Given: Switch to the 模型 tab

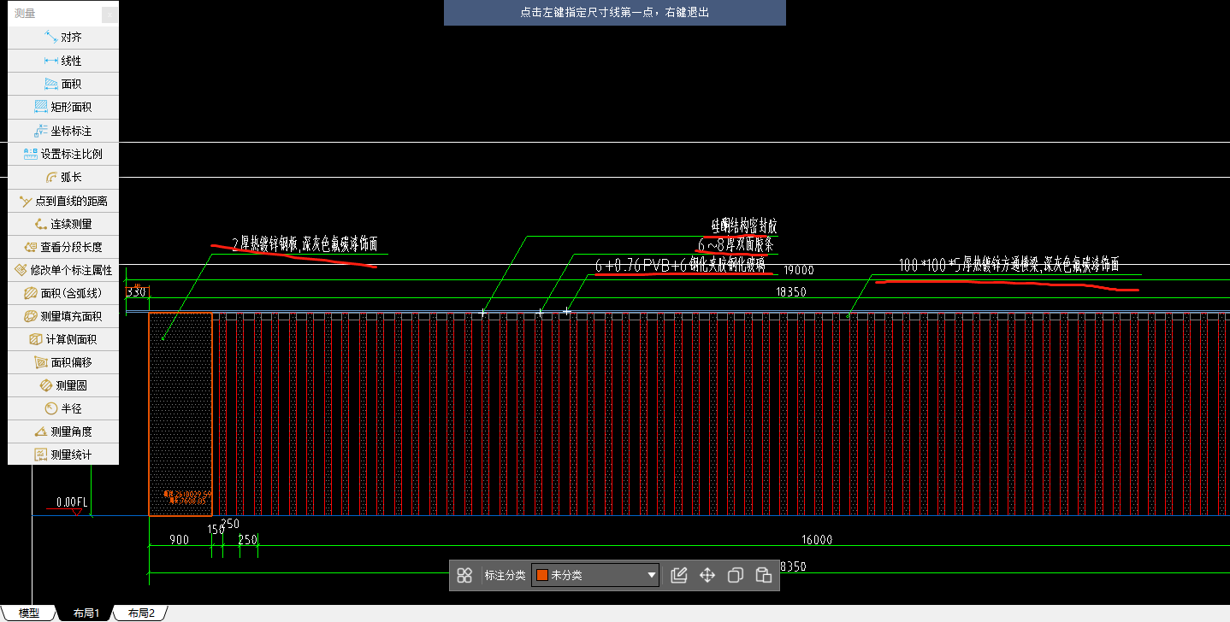Looking at the screenshot, I should tap(29, 613).
